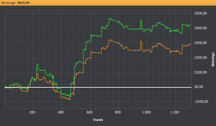
Task: Click the orange line end point at $300
Action: [x=191, y=43]
